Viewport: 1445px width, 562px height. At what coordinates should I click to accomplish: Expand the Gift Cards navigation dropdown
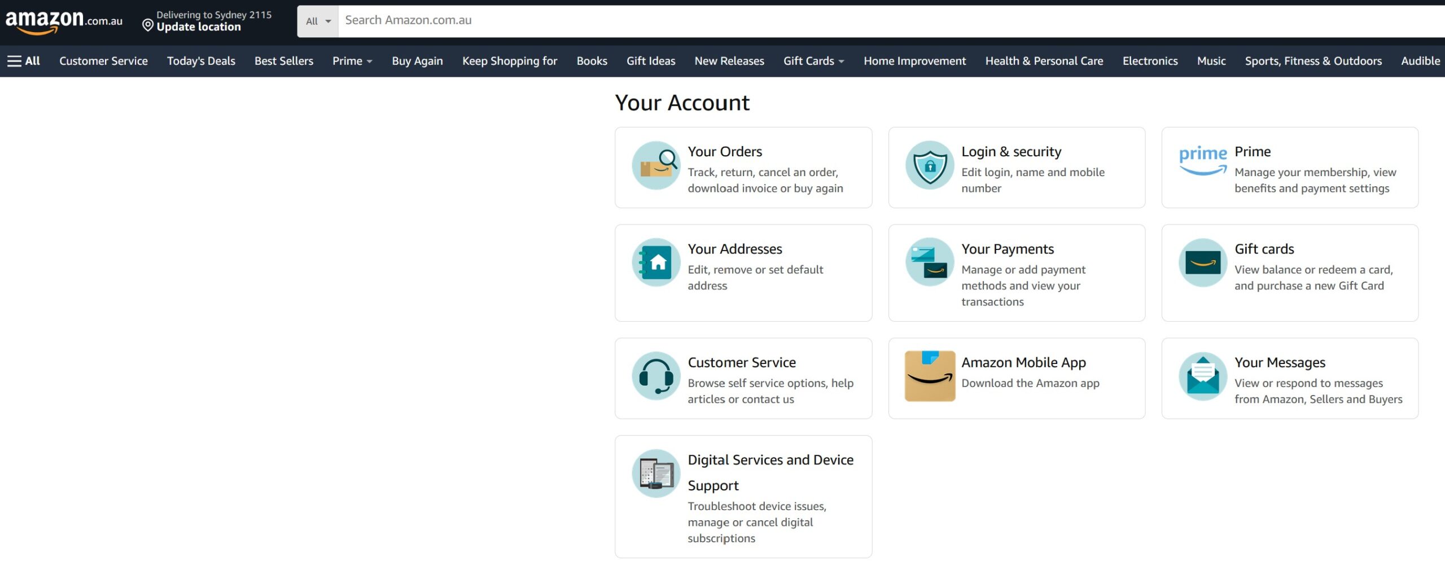click(x=813, y=61)
